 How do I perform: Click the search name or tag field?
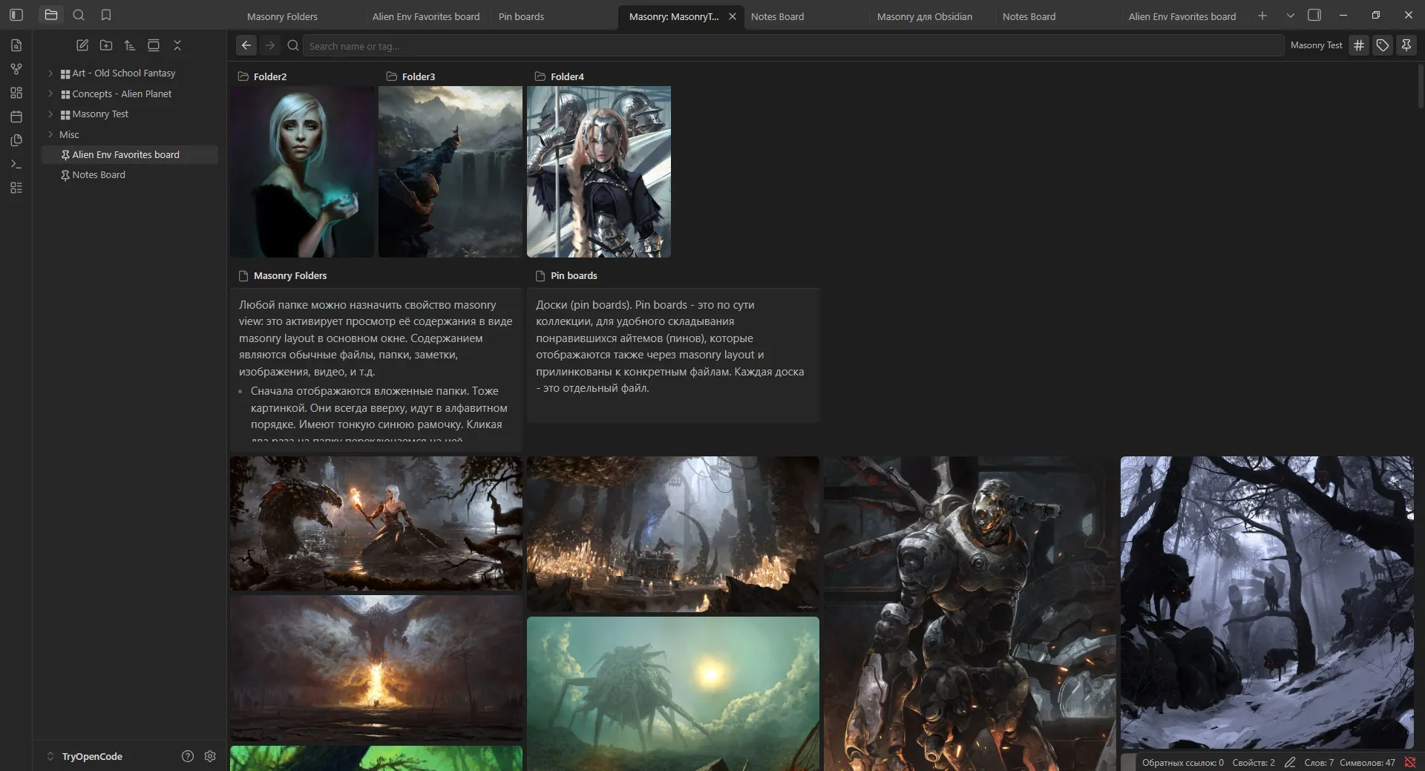click(793, 46)
